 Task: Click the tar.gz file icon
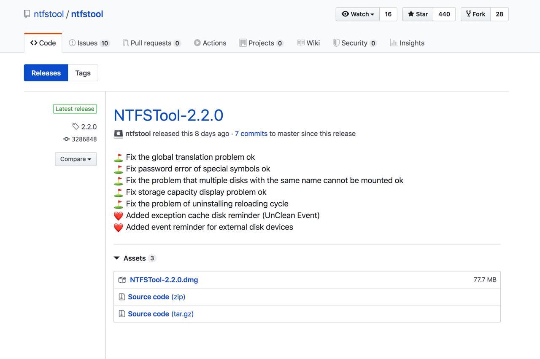[x=122, y=314]
